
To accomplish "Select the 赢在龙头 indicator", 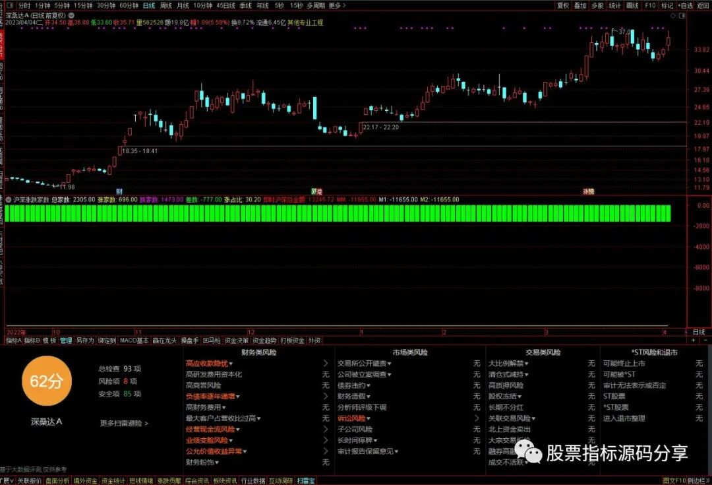I will pyautogui.click(x=164, y=340).
